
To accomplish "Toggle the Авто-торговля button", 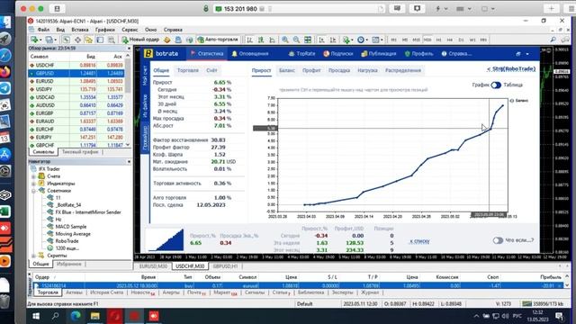I will (218, 40).
